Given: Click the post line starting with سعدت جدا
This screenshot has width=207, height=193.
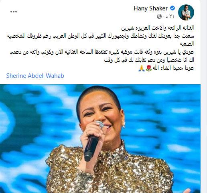Looking at the screenshot, I should [x=100, y=36].
